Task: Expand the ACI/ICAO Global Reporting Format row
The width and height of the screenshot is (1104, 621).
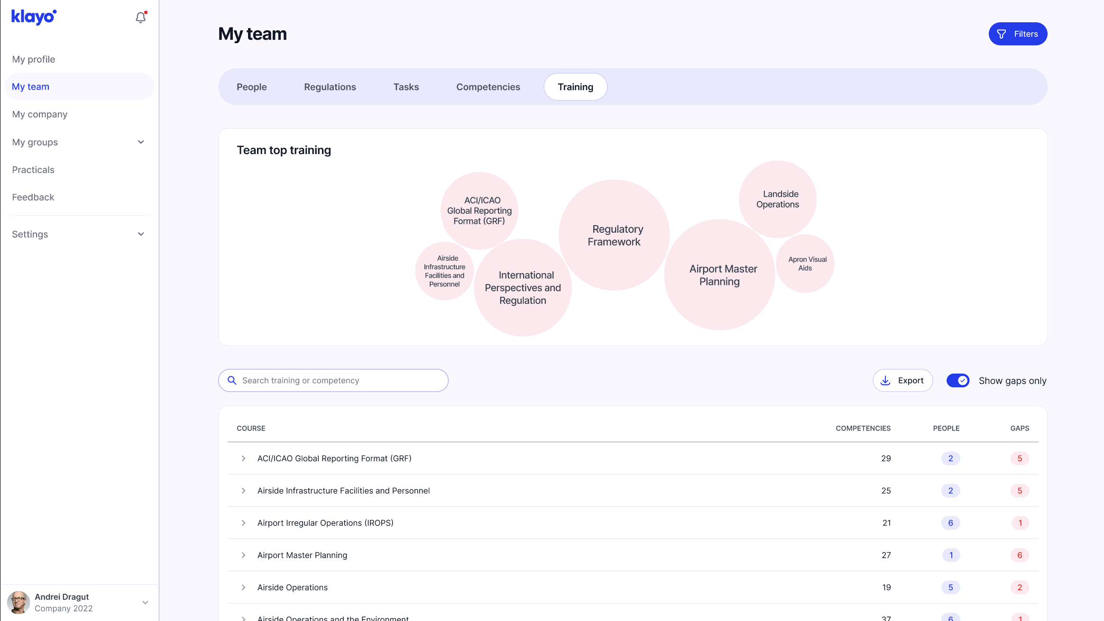Action: click(x=243, y=458)
